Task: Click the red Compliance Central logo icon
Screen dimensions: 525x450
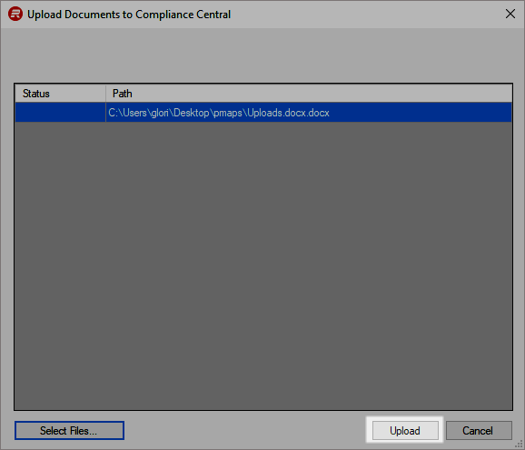Action: 15,14
